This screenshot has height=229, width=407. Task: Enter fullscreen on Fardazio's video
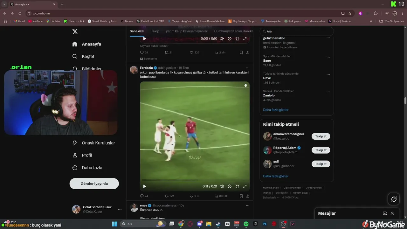click(245, 186)
